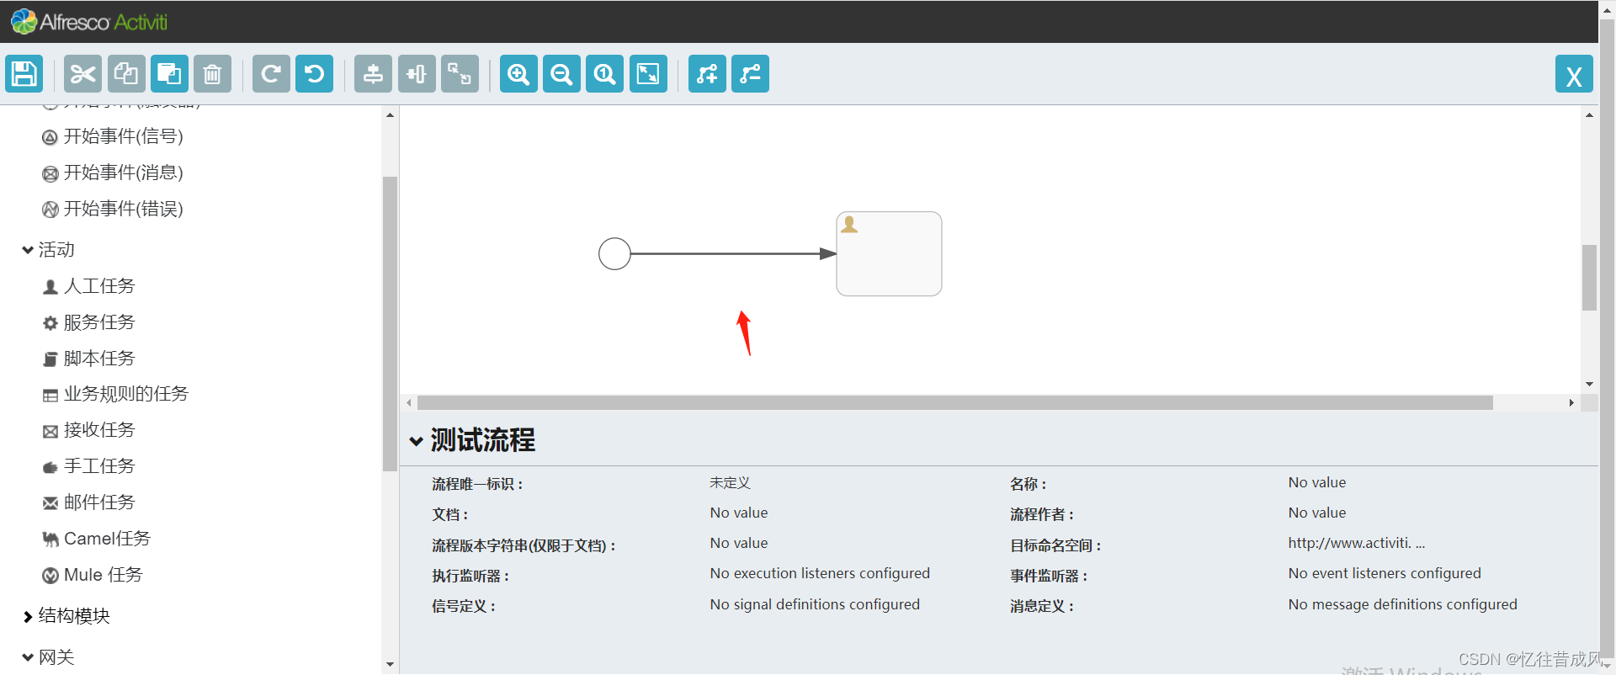1616x675 pixels.
Task: Zoom in on the canvas
Action: coord(518,74)
